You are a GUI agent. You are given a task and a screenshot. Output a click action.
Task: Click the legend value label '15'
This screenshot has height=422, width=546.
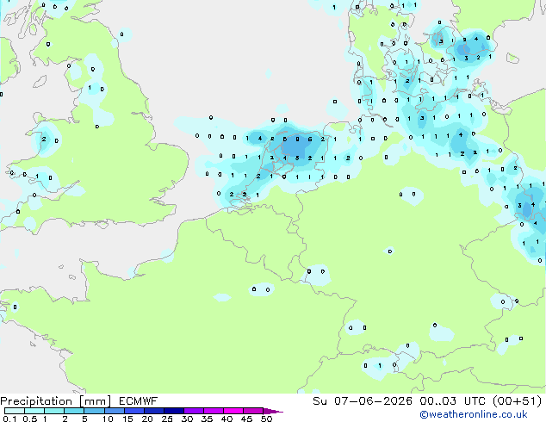[x=127, y=419]
